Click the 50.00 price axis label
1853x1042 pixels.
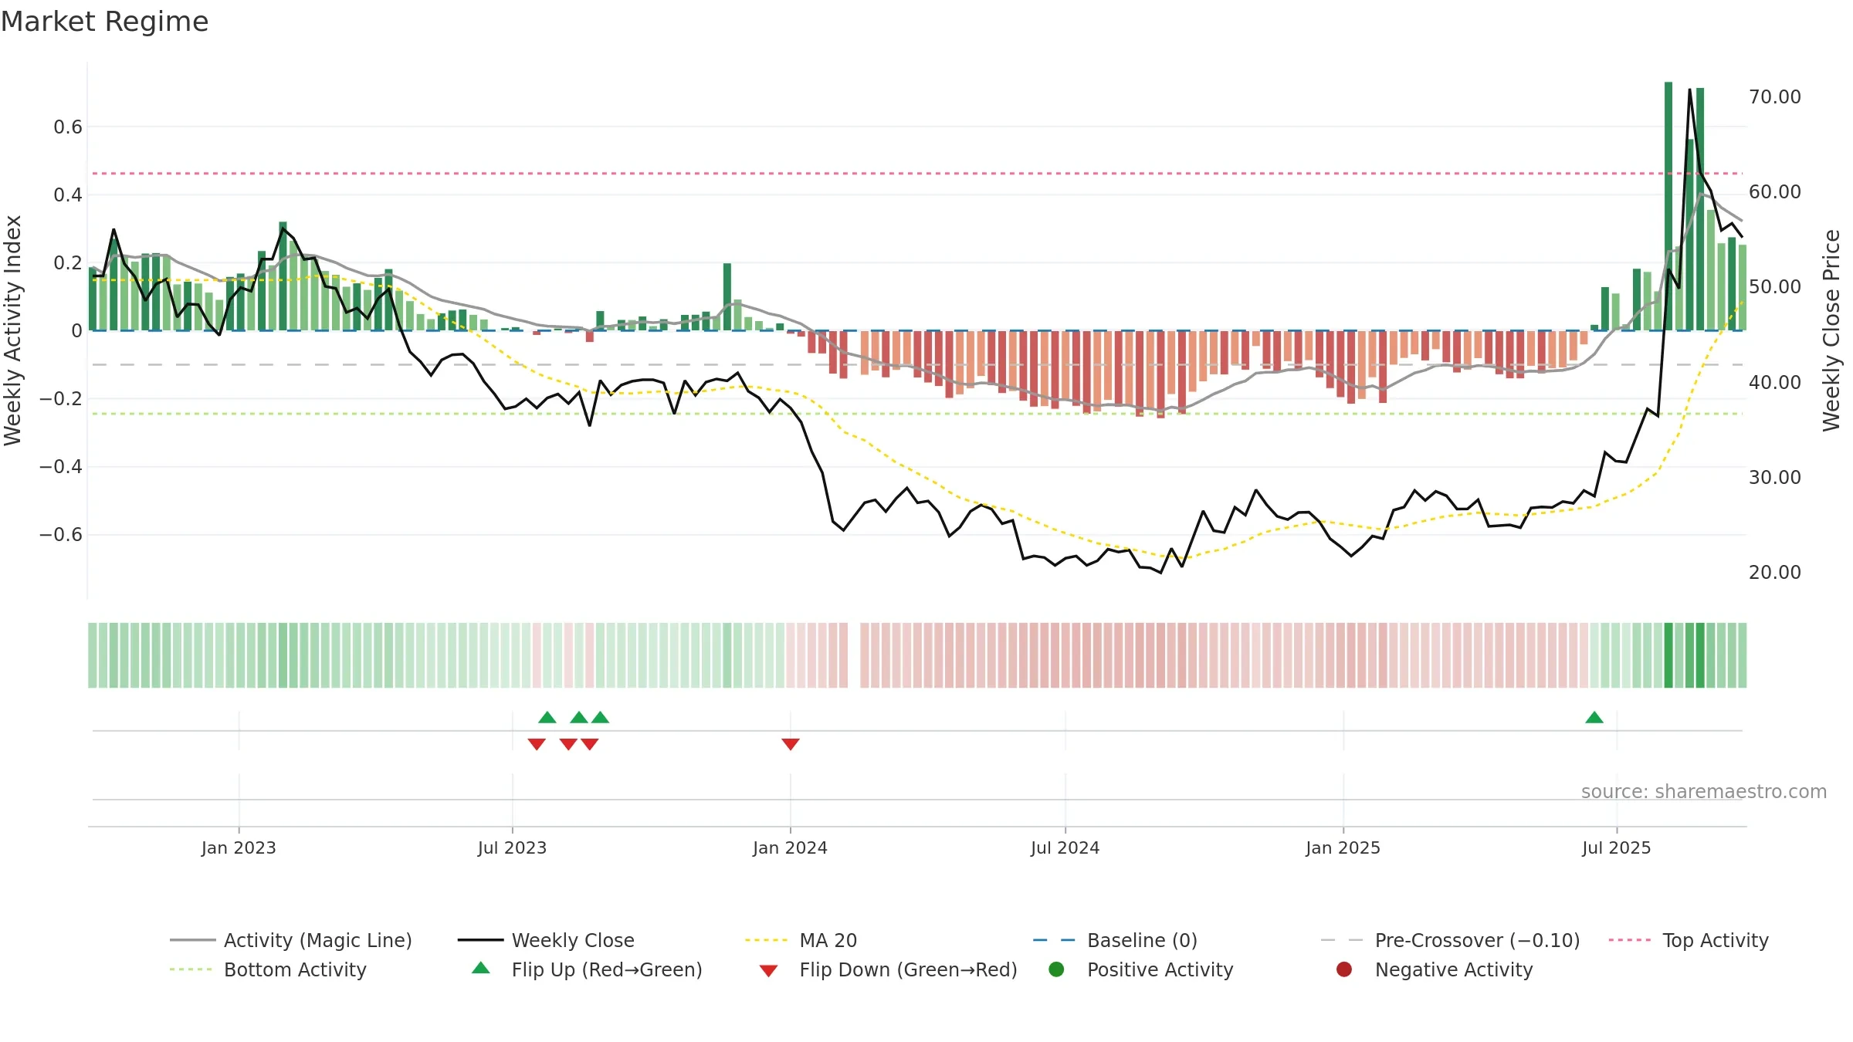point(1775,286)
